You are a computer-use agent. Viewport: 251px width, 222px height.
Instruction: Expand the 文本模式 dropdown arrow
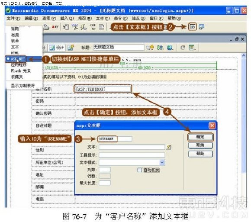162,162
